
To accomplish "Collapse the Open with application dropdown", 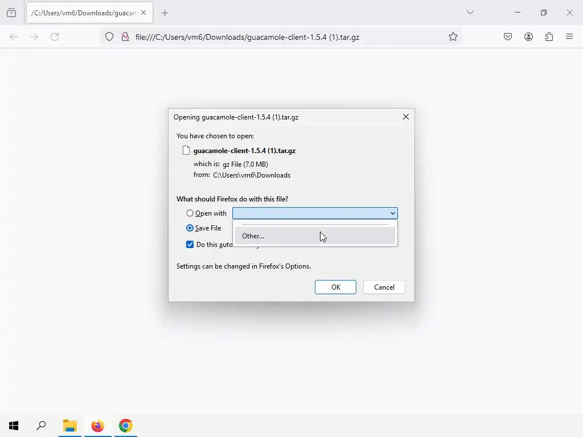I will 315,213.
